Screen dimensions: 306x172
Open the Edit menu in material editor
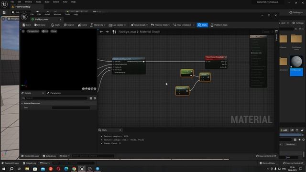39,14
